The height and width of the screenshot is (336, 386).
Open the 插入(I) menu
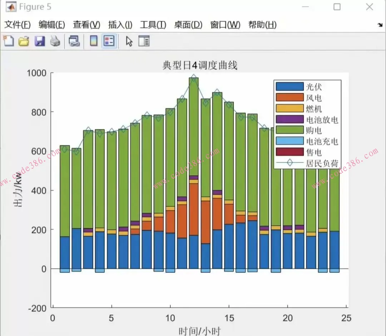pos(119,25)
